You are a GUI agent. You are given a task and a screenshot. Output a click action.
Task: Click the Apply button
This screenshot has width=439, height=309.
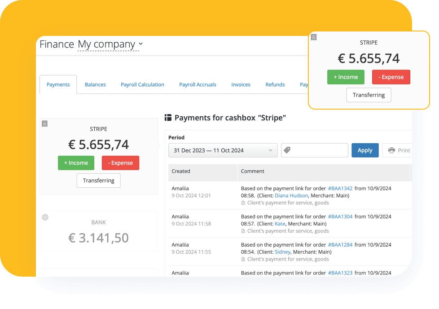point(365,150)
